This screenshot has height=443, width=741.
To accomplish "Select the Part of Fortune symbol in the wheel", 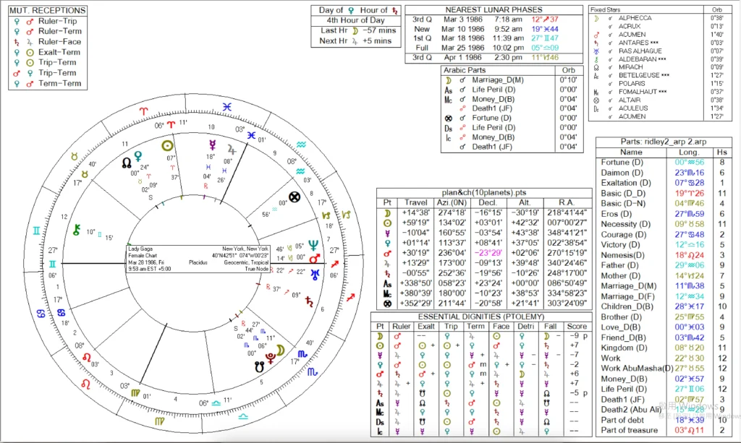I will 295,197.
